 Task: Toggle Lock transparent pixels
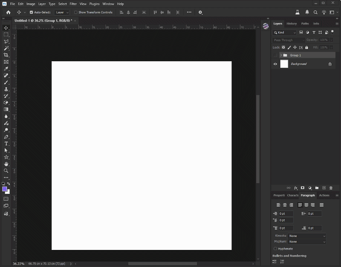click(283, 47)
